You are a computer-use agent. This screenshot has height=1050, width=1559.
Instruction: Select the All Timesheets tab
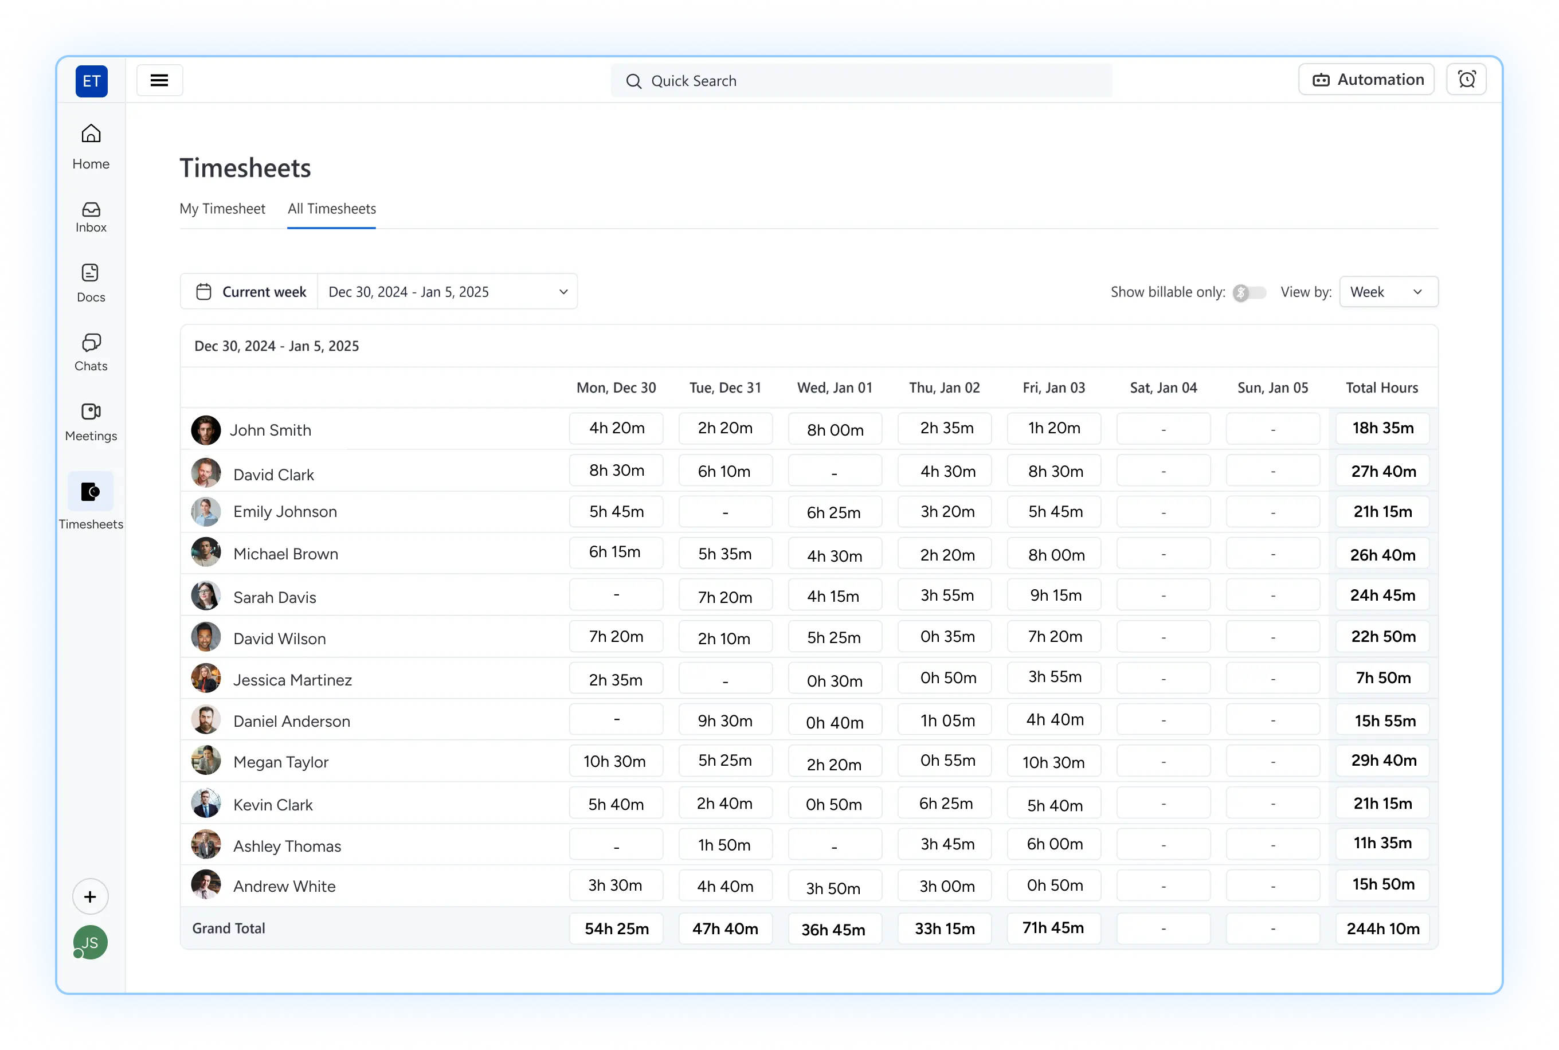click(x=331, y=209)
